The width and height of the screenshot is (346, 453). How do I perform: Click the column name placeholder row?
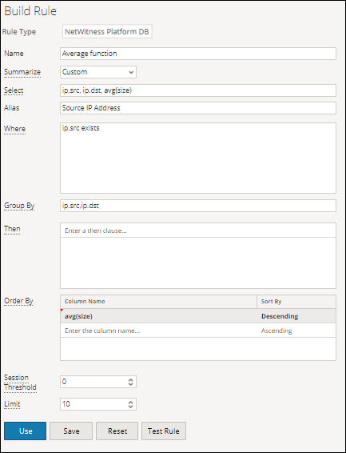pyautogui.click(x=158, y=331)
